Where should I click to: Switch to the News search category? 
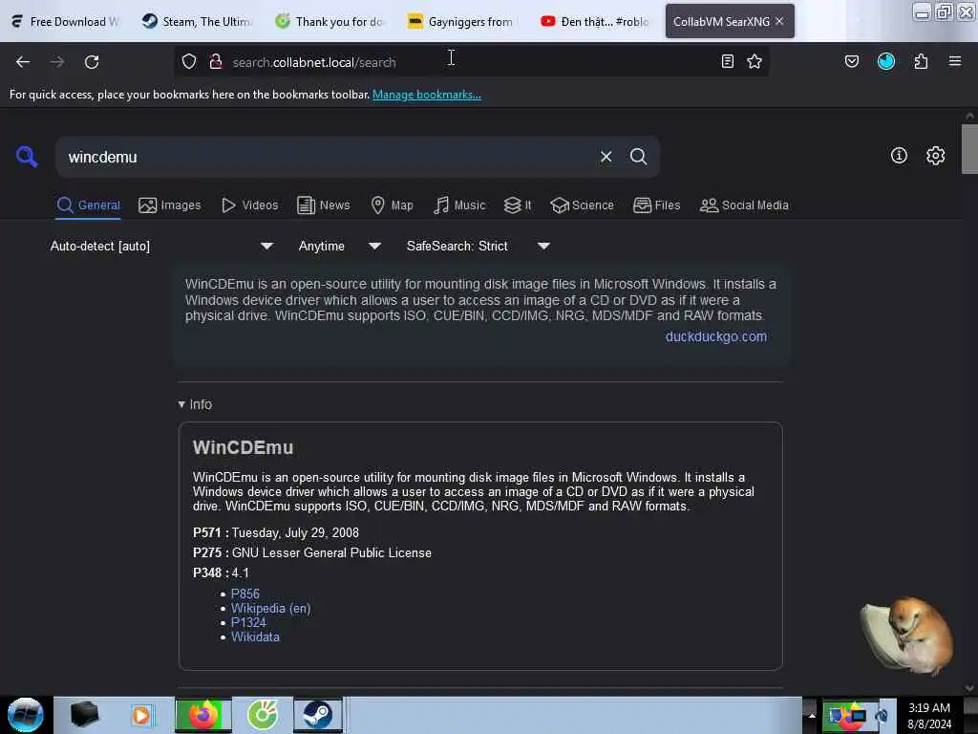point(323,205)
